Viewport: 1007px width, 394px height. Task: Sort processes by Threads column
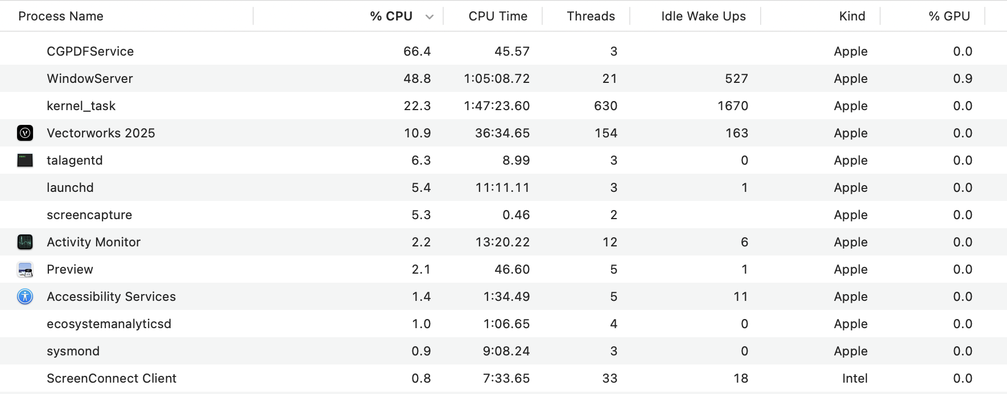pos(591,16)
